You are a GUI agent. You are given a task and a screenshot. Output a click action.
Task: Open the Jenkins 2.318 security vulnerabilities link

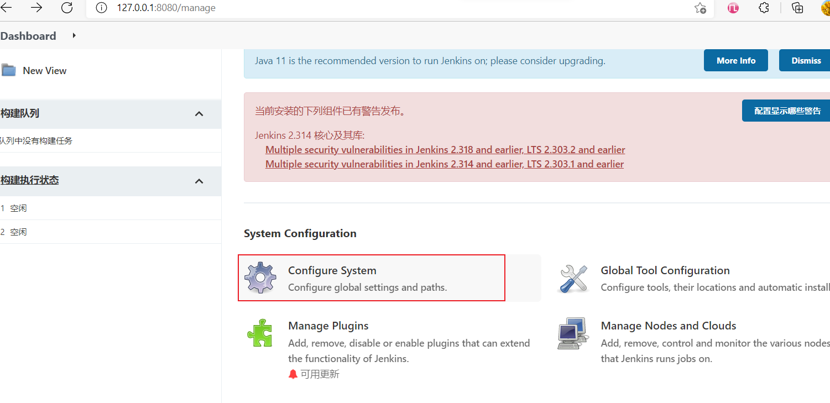point(445,150)
